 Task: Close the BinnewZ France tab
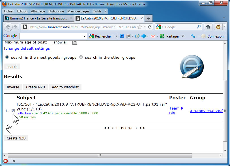(71, 18)
